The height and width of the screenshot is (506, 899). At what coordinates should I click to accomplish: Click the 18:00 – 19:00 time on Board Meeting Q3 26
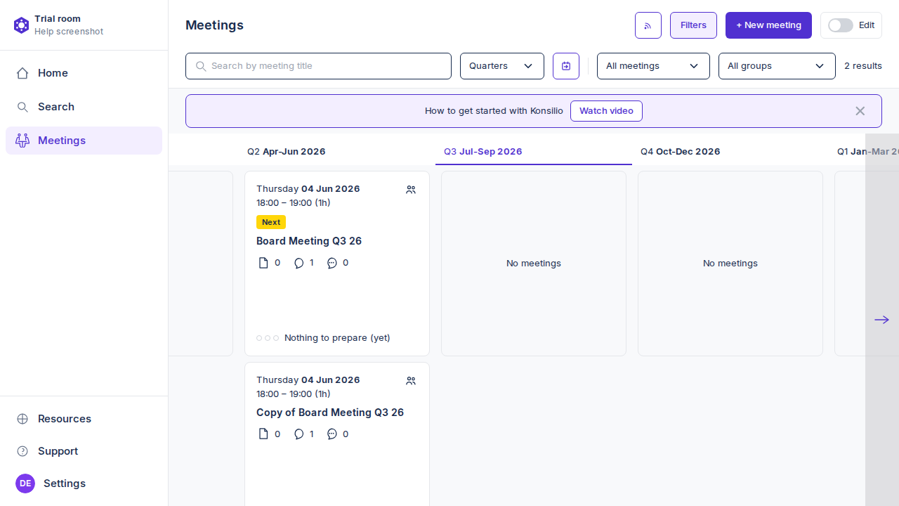pyautogui.click(x=294, y=203)
